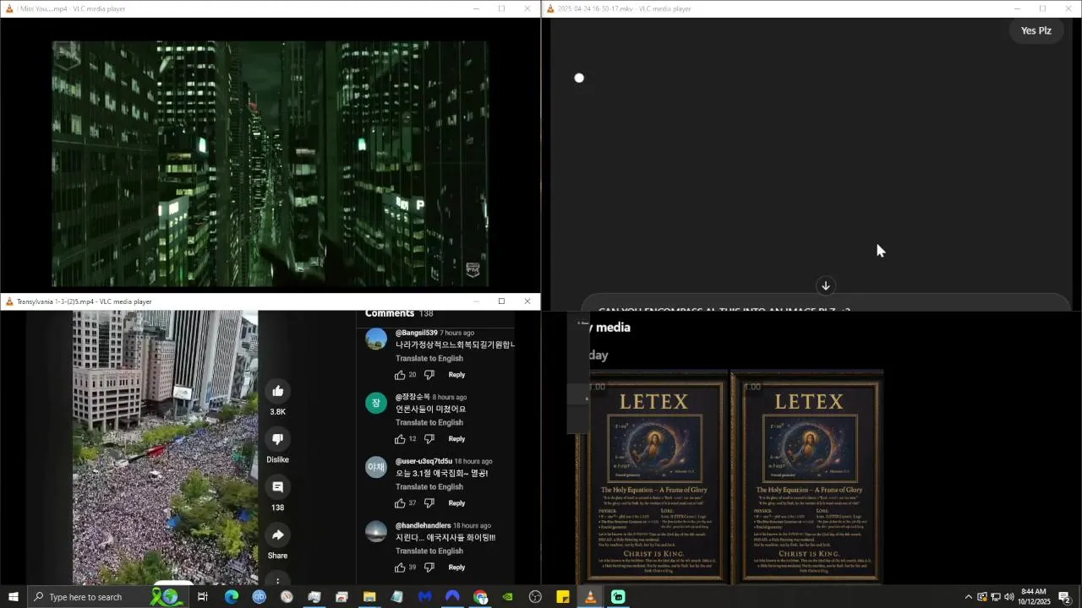1082x608 pixels.
Task: Dislike the comment with 12 likes
Action: coord(429,438)
